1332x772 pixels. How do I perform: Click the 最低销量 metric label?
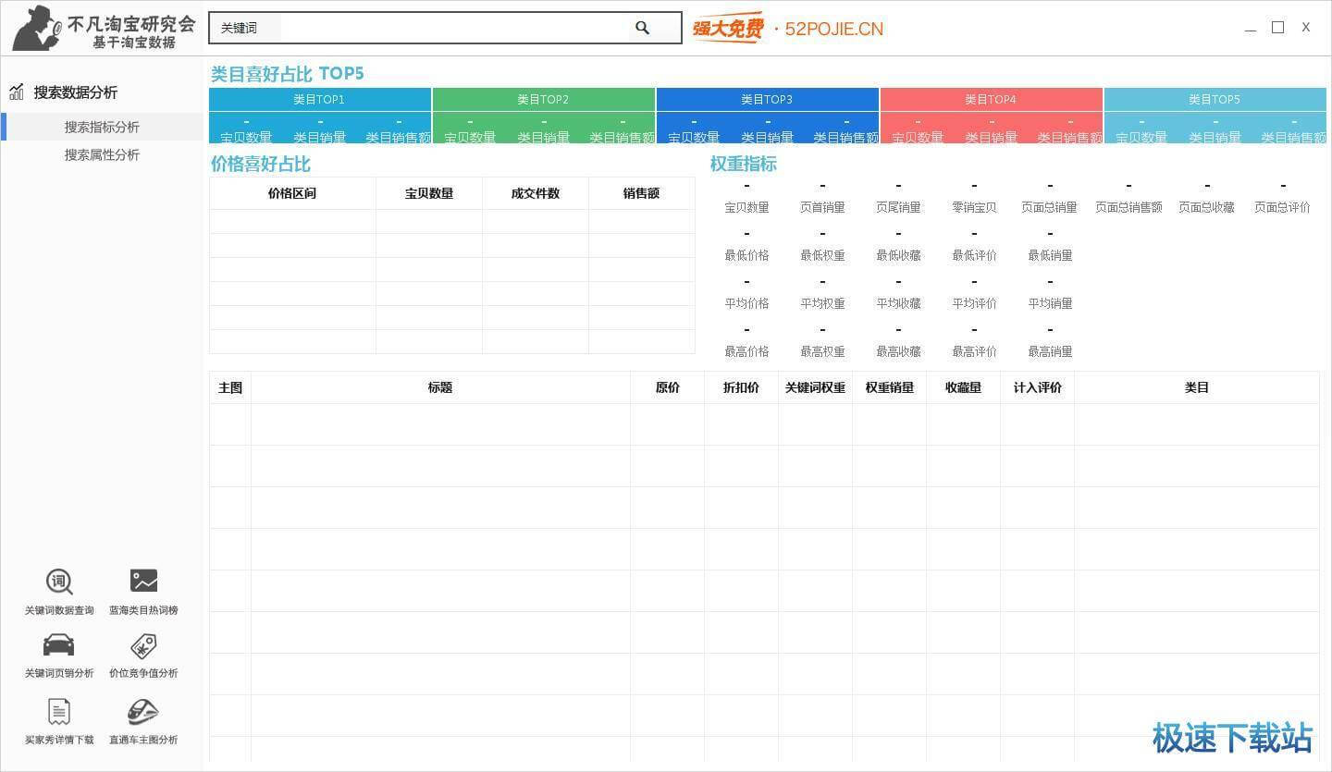pos(1050,255)
